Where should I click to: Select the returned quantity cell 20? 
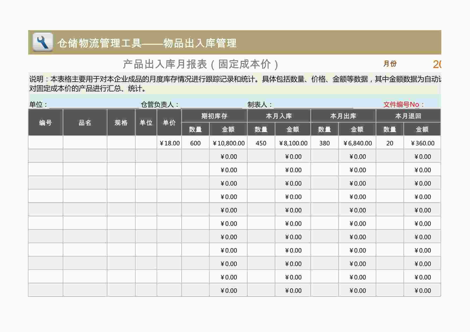tap(390, 143)
